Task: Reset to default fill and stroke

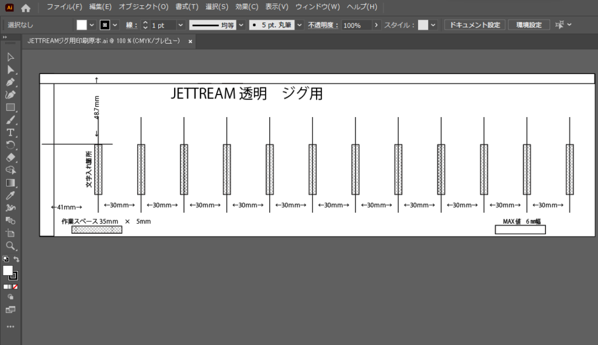Action: pyautogui.click(x=5, y=259)
